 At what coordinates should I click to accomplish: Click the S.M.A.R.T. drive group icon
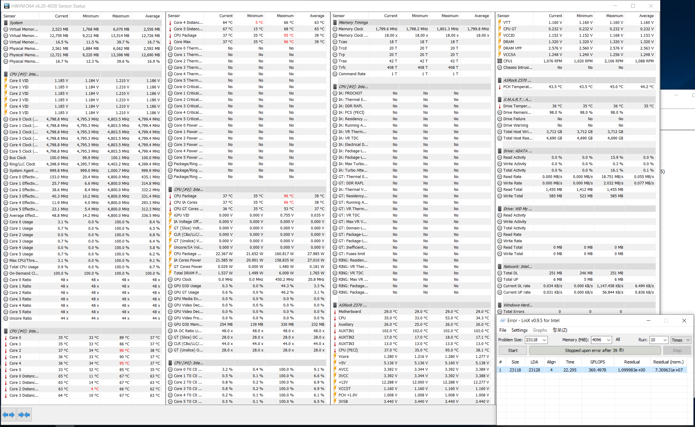[500, 100]
